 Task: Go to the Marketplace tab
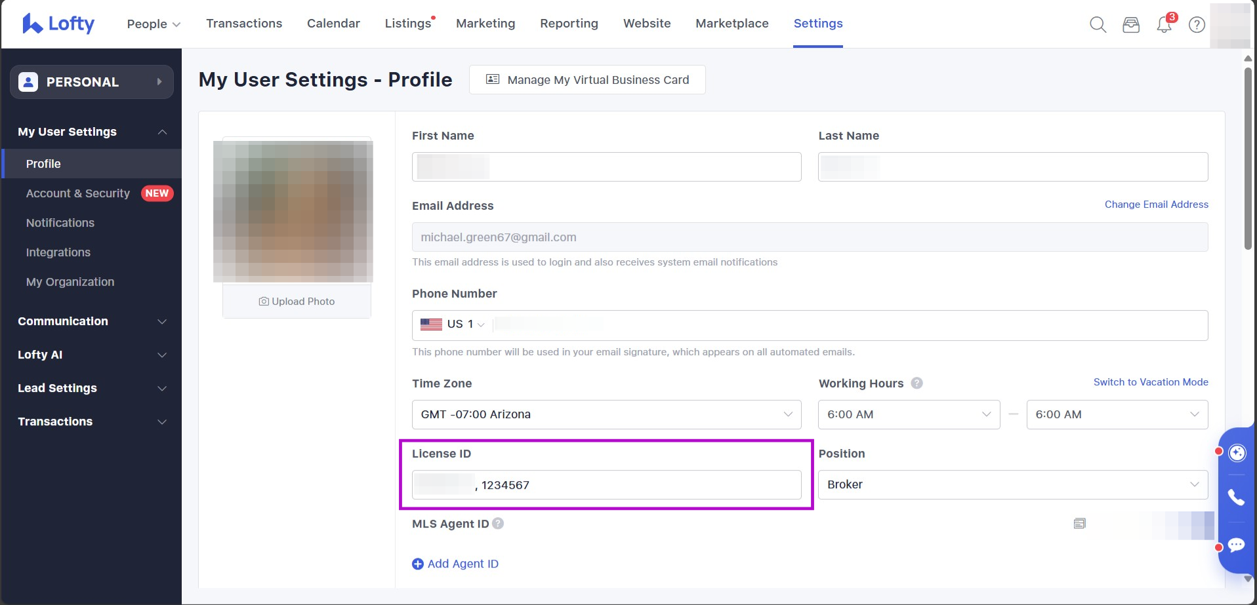[x=732, y=24]
